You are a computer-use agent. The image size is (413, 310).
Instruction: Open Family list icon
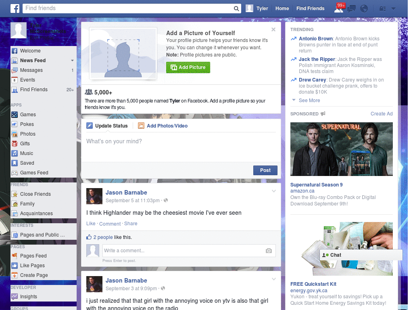pos(15,204)
